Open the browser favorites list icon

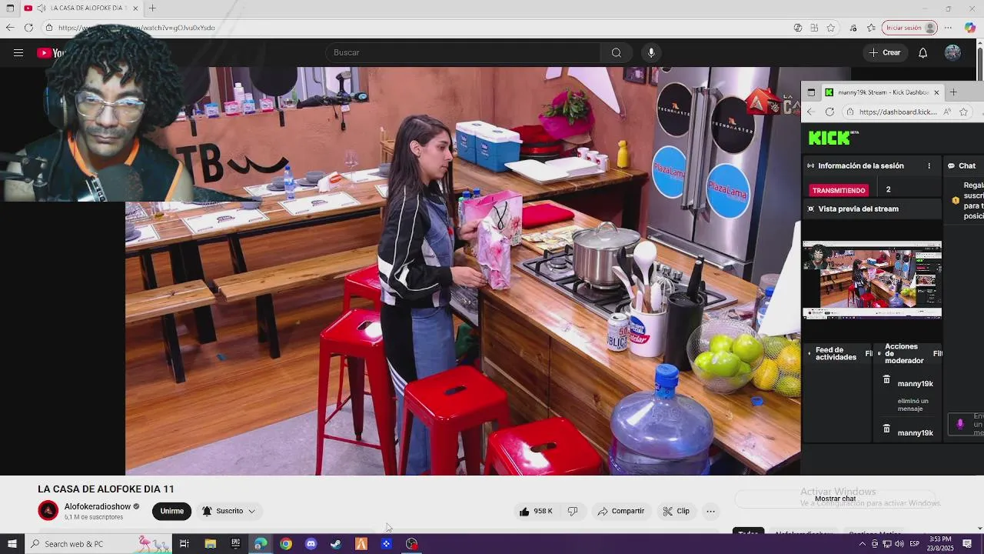click(871, 28)
